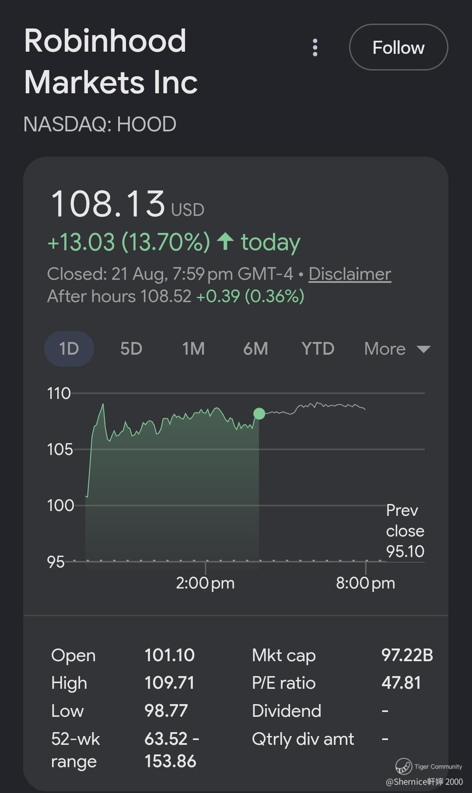Screen dimensions: 472x793
Task: Click the 63.52 - 153.86 range value
Action: point(172,750)
